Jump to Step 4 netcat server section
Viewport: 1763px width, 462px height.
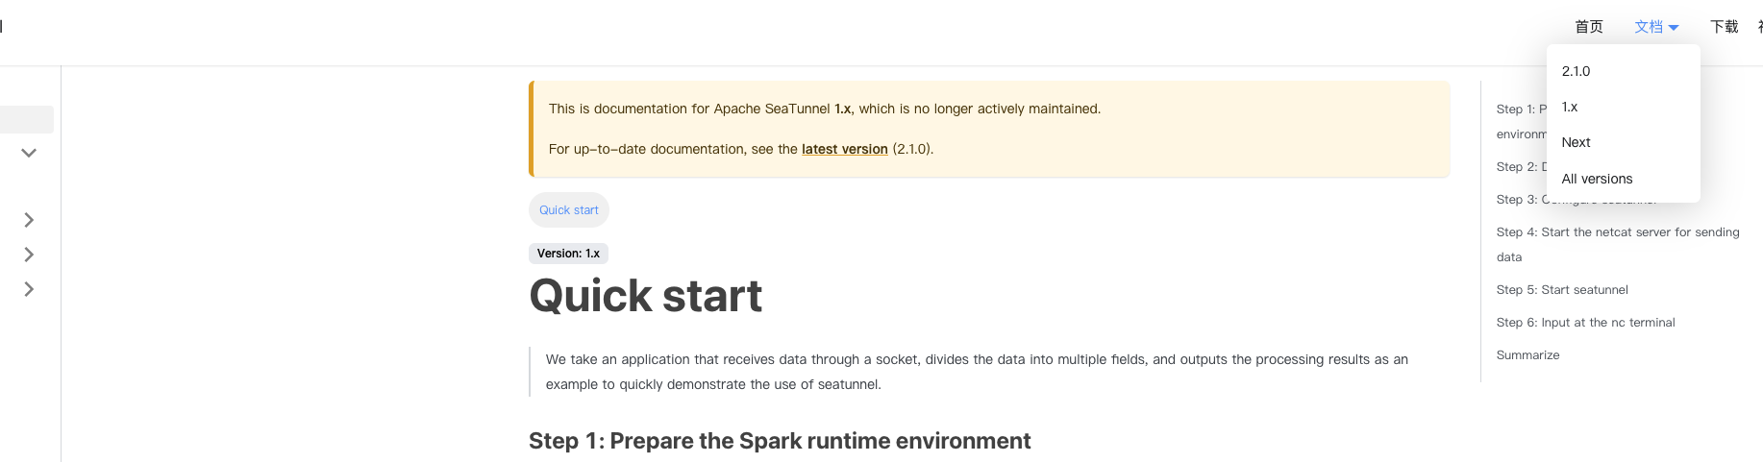click(x=1617, y=244)
